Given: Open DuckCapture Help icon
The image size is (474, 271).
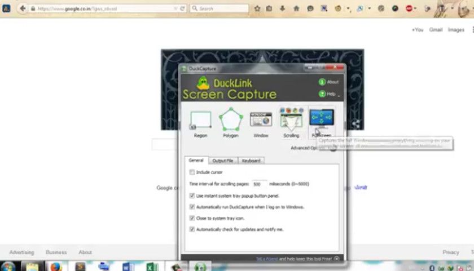Looking at the screenshot, I should tap(322, 94).
